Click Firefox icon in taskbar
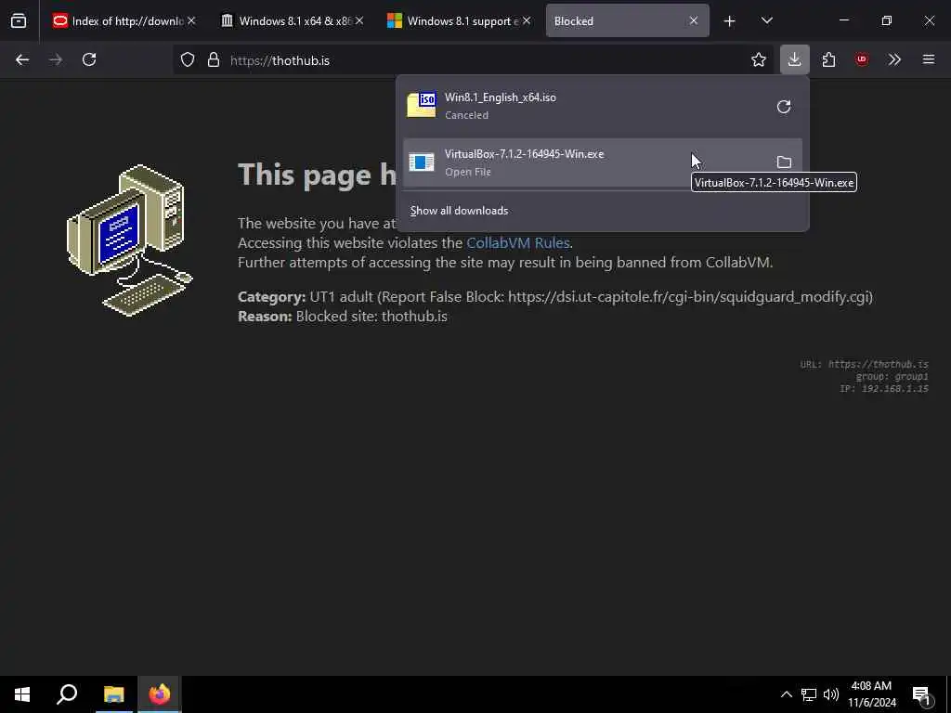The width and height of the screenshot is (951, 713). tap(160, 694)
